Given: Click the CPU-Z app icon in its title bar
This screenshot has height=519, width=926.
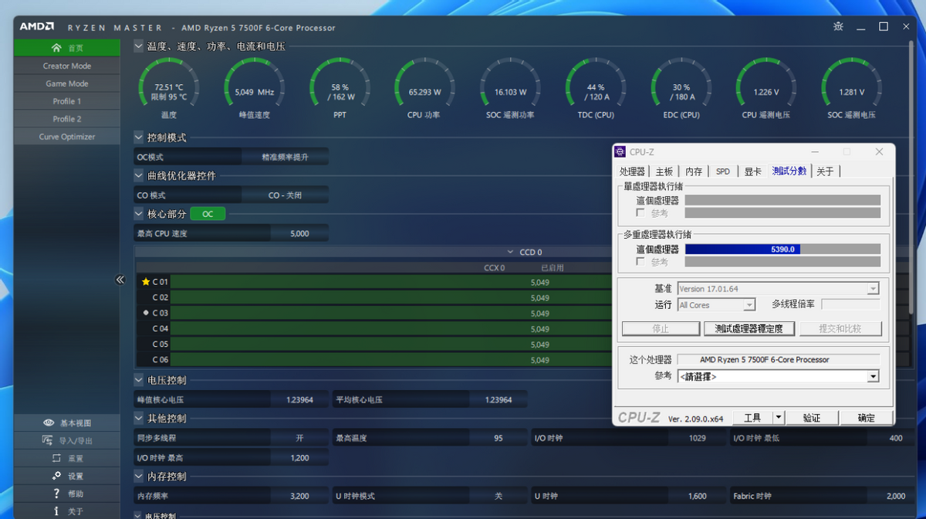Looking at the screenshot, I should pyautogui.click(x=621, y=152).
